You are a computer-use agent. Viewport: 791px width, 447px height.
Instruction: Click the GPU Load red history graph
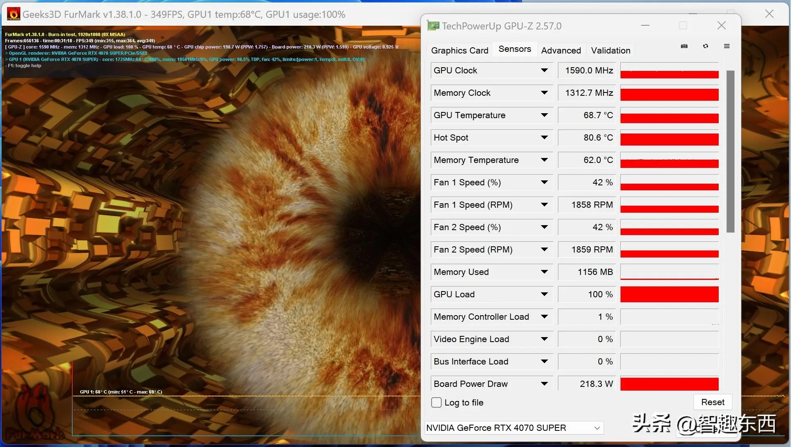click(x=669, y=294)
